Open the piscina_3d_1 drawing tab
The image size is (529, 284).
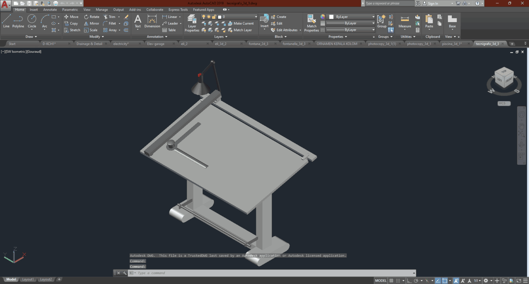452,44
